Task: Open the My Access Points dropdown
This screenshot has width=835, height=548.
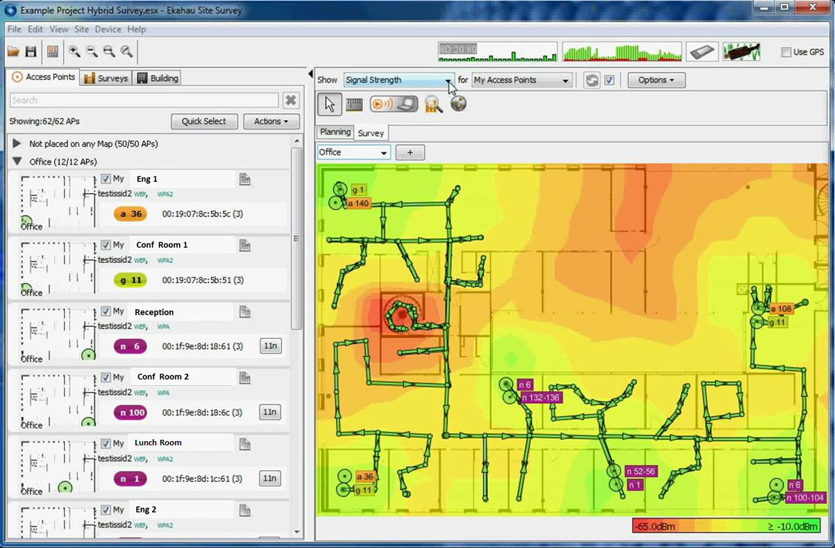Action: pyautogui.click(x=522, y=80)
